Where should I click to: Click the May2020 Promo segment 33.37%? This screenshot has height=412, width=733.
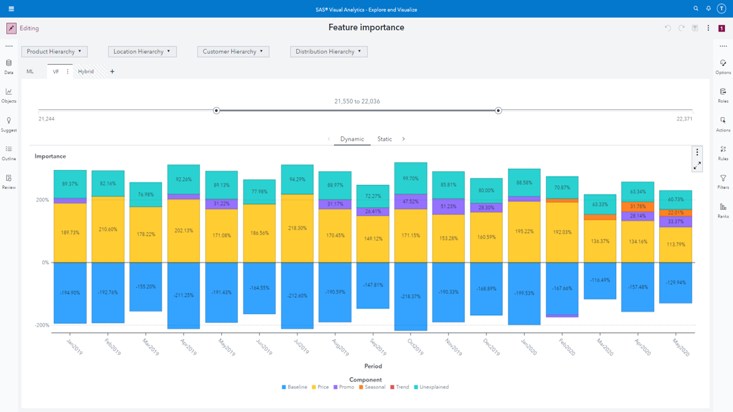[x=676, y=222]
